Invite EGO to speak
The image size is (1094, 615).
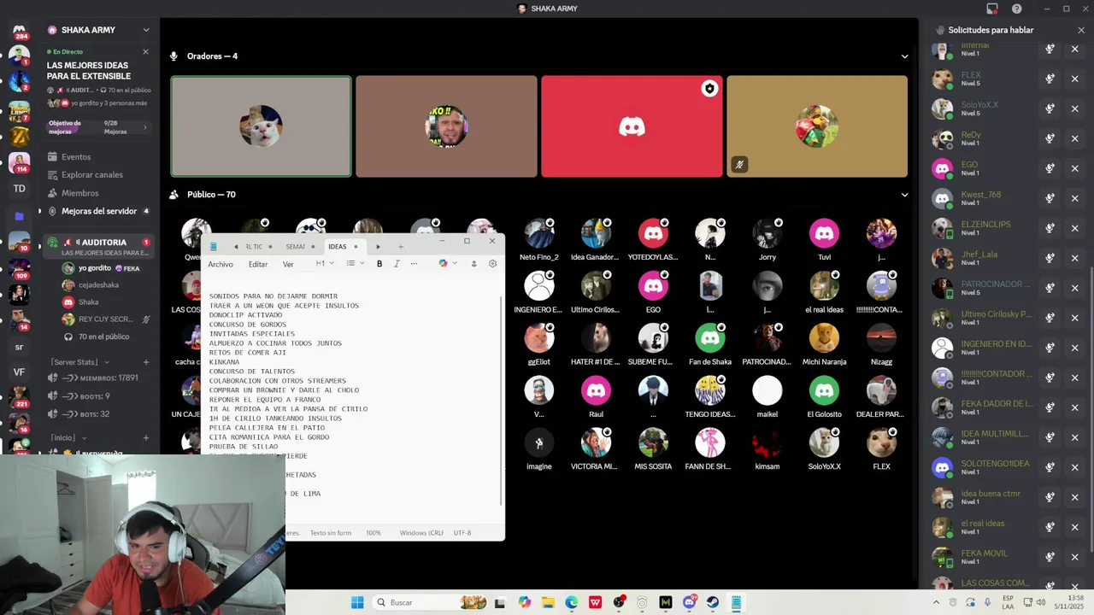point(1050,168)
